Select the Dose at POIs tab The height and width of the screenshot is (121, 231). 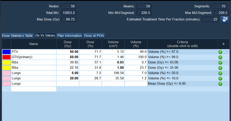[x=94, y=36]
